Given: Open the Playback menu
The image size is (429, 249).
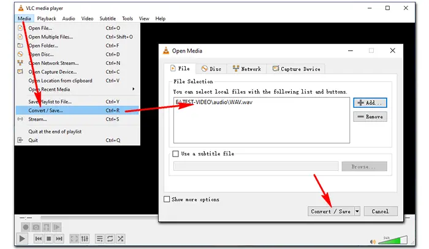Looking at the screenshot, I should (47, 18).
